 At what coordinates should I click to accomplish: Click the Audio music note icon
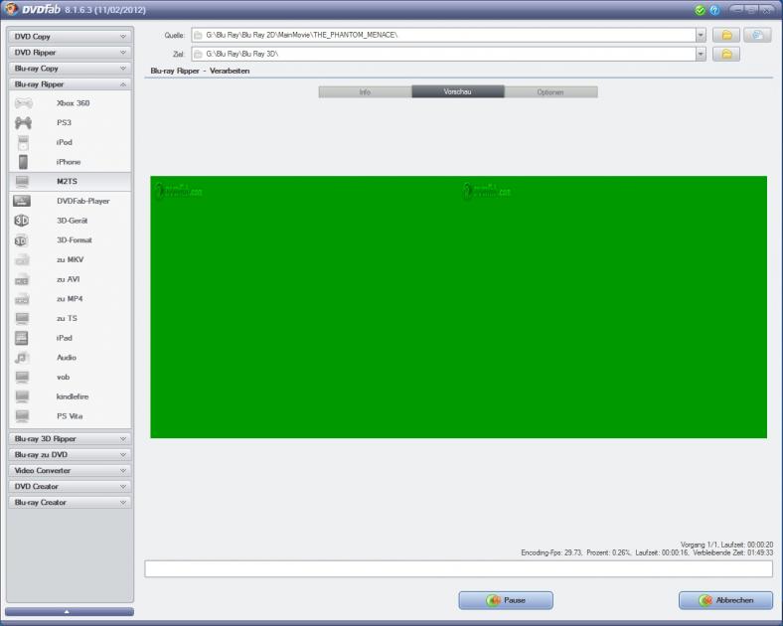pyautogui.click(x=22, y=358)
